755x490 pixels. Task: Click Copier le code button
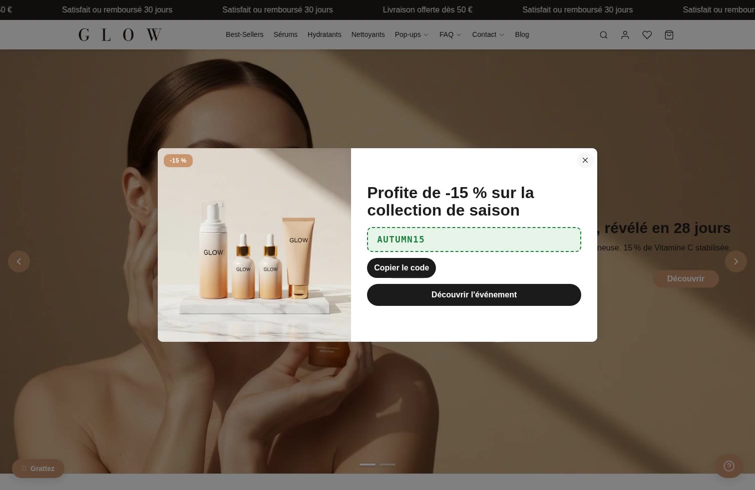tap(401, 268)
